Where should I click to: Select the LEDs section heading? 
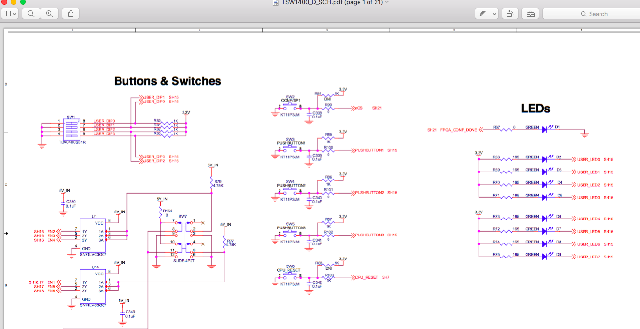point(536,109)
